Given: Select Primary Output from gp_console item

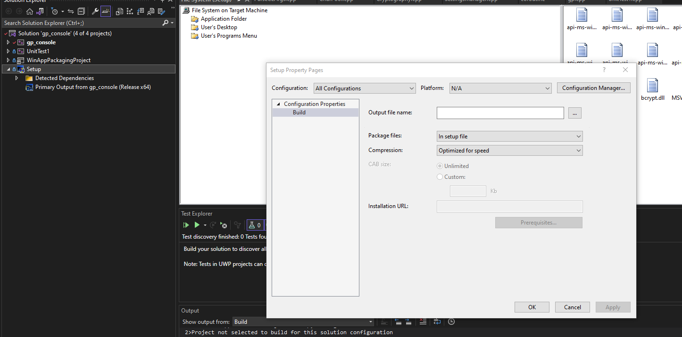Looking at the screenshot, I should pyautogui.click(x=93, y=87).
